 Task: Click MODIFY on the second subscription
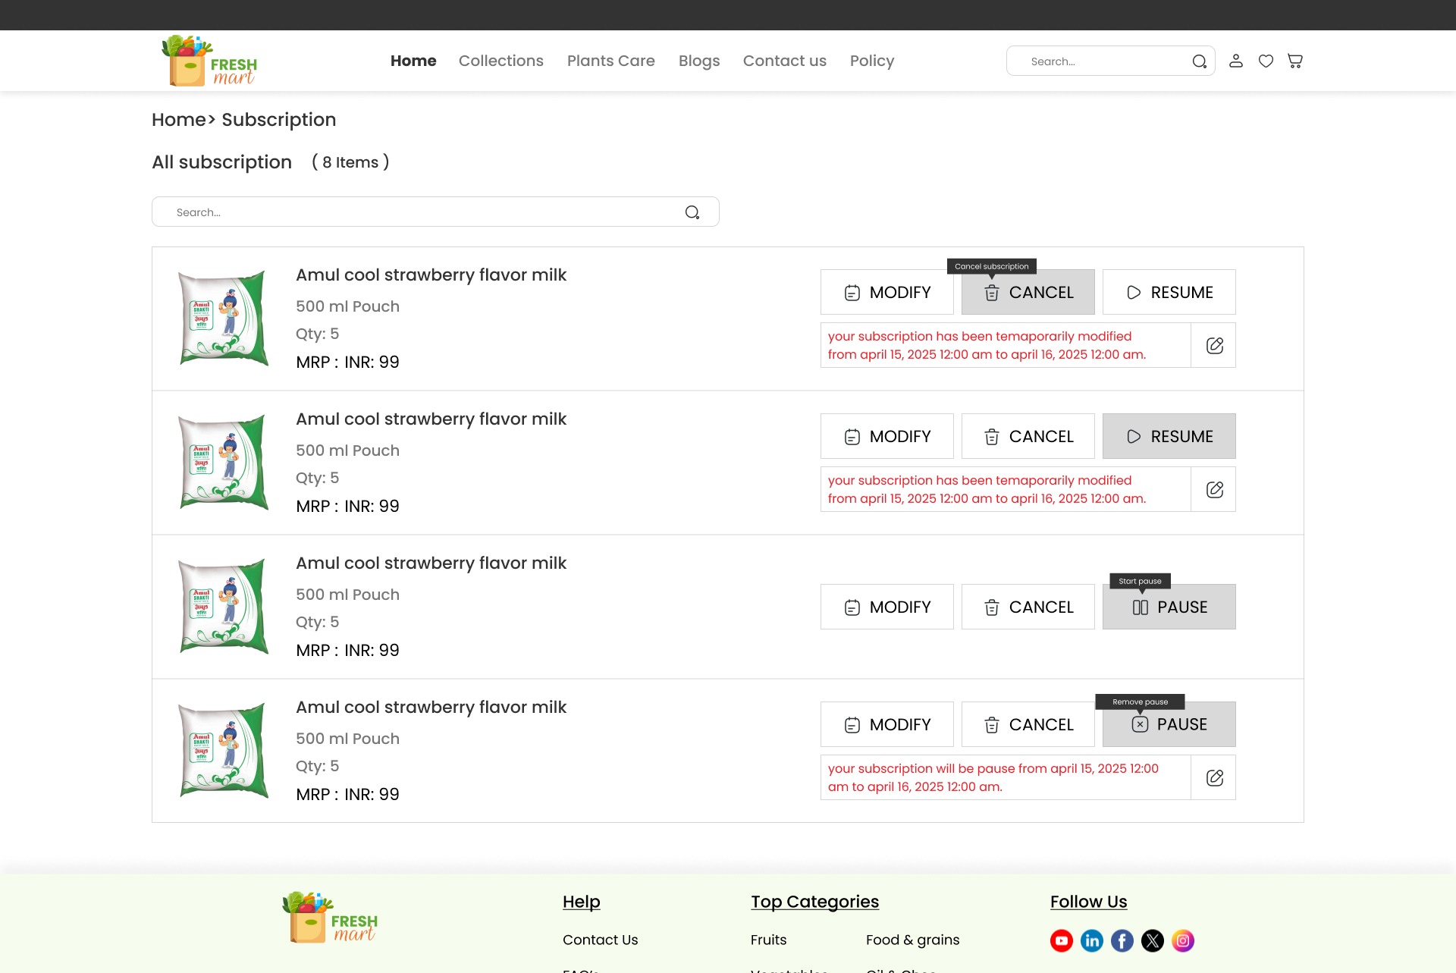(x=887, y=436)
